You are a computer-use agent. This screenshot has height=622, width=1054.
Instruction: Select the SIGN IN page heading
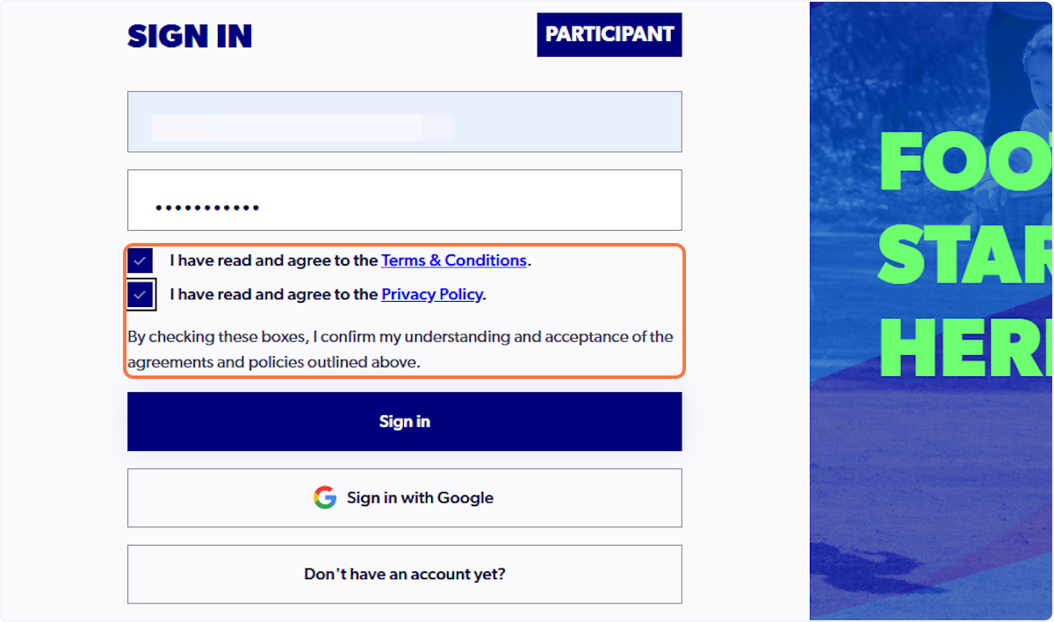pyautogui.click(x=190, y=36)
